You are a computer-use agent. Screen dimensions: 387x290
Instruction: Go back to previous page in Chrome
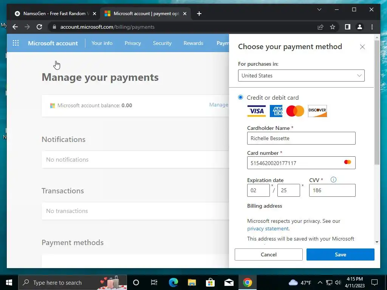(x=15, y=27)
